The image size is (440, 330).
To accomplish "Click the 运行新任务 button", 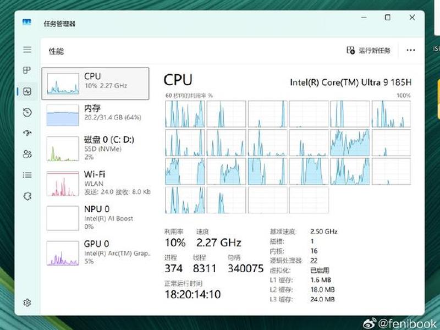I will (x=368, y=50).
